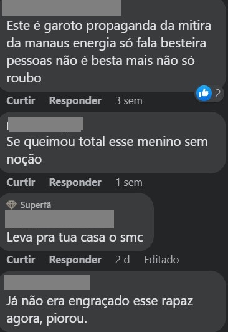Open the Editado edit history link
Viewport: 228px width, 332px height.
click(x=161, y=260)
